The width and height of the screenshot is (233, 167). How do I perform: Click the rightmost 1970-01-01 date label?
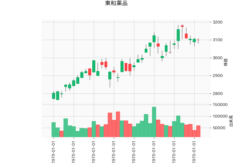[194, 152]
